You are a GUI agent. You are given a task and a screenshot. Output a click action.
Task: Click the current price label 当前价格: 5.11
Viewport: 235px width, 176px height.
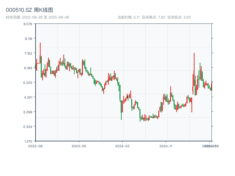[128, 17]
